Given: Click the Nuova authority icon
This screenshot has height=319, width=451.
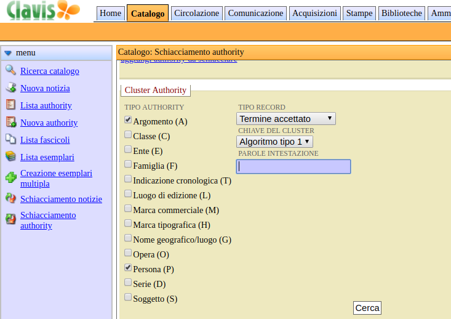Looking at the screenshot, I should [10, 122].
